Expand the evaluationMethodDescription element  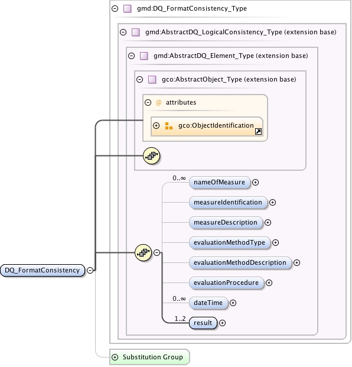[297, 263]
